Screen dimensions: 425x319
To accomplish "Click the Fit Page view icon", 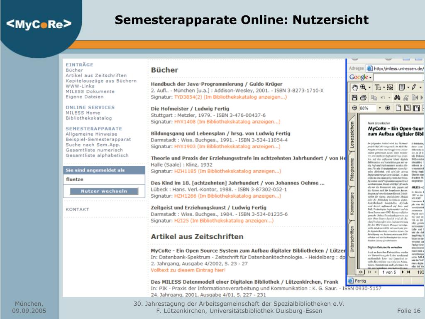I will [408, 108].
